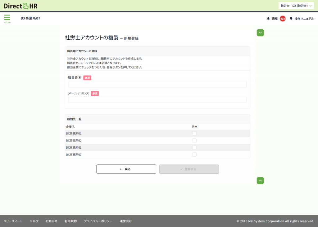Open the ヘルプ footer link
Screen dimensions: 318x227
pyautogui.click(x=34, y=221)
